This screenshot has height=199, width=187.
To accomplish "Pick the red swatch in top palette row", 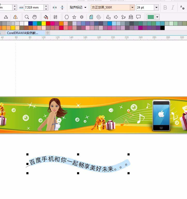I will tap(48, 23).
